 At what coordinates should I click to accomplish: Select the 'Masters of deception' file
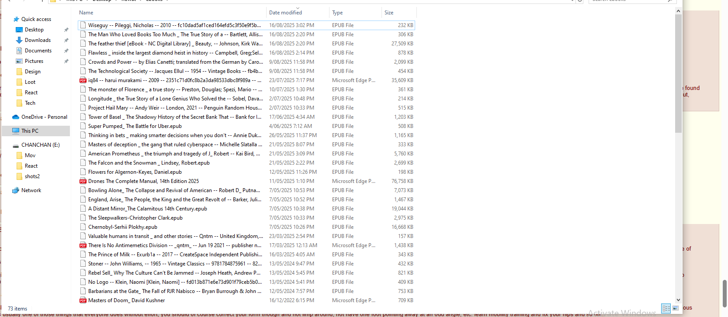click(175, 145)
